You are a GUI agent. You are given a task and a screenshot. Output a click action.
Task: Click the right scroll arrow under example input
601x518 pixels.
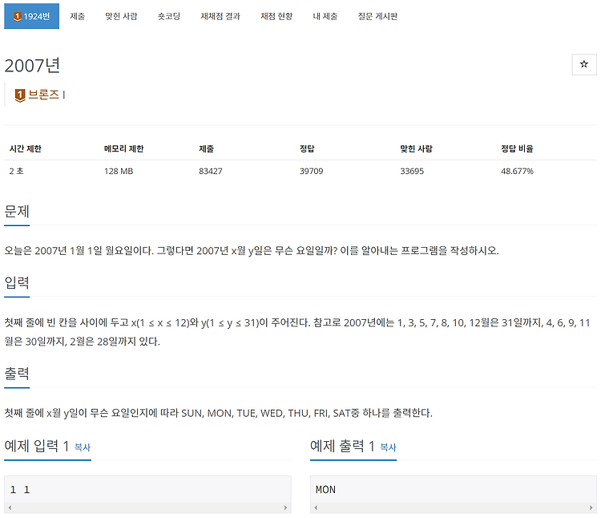[x=285, y=508]
